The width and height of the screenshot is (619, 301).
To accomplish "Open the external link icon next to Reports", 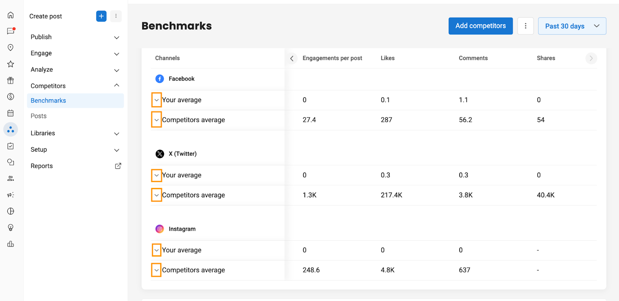I will pos(118,166).
